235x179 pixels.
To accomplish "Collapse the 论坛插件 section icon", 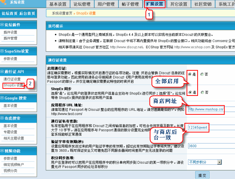I will coord(2,25).
